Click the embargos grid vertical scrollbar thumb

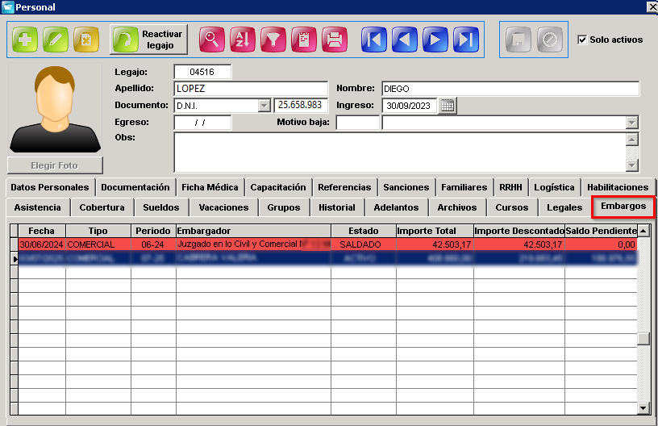[x=643, y=339]
